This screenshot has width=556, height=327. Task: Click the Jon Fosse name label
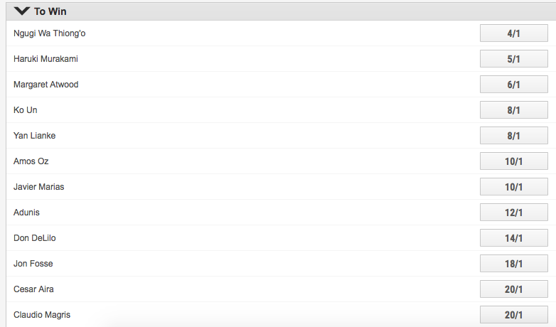point(33,264)
